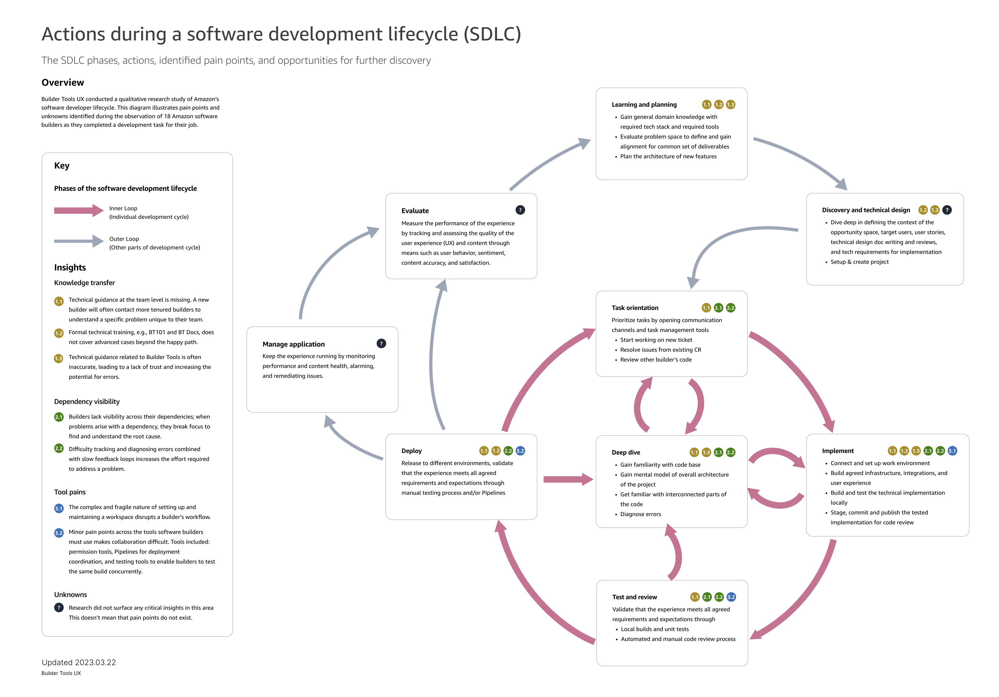999x697 pixels.
Task: Click insight badge 1.1 on Learning and planning card
Action: (707, 104)
